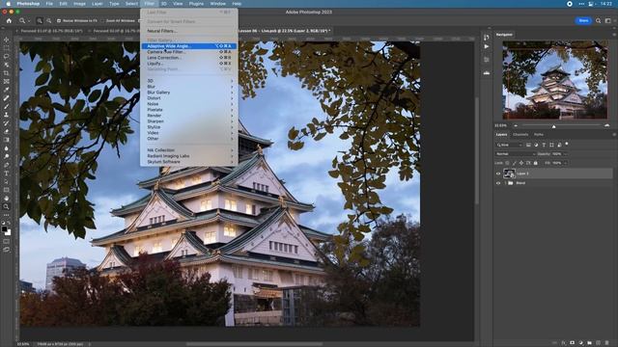The width and height of the screenshot is (618, 347).
Task: Select the History Brush tool
Action: 7,123
